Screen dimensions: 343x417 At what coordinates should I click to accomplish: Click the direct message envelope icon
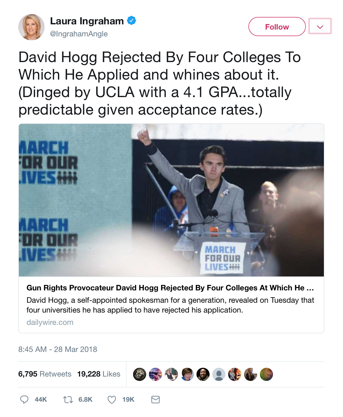pos(156,399)
